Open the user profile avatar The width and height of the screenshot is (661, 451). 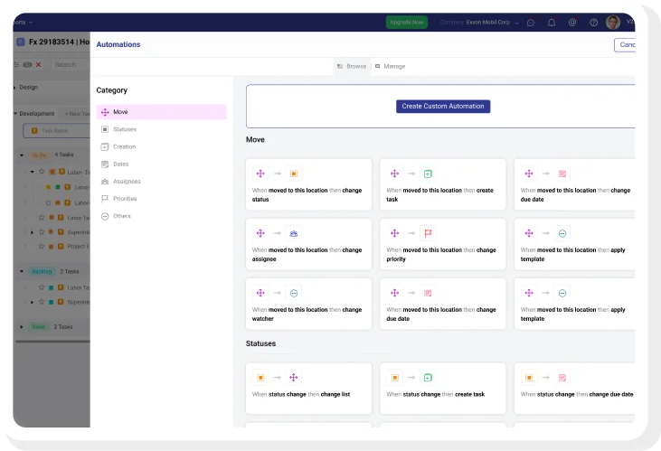point(613,23)
